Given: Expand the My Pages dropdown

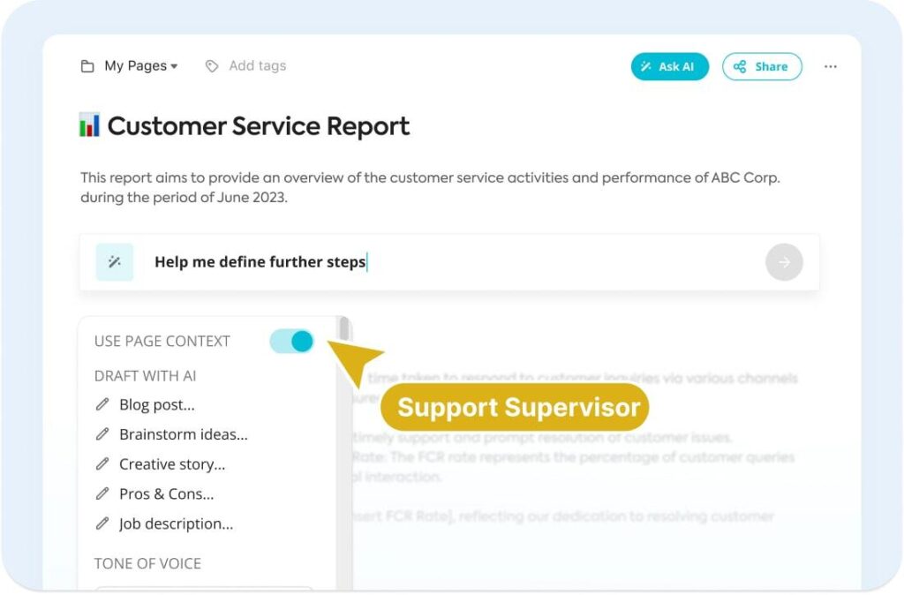Looking at the screenshot, I should point(140,65).
